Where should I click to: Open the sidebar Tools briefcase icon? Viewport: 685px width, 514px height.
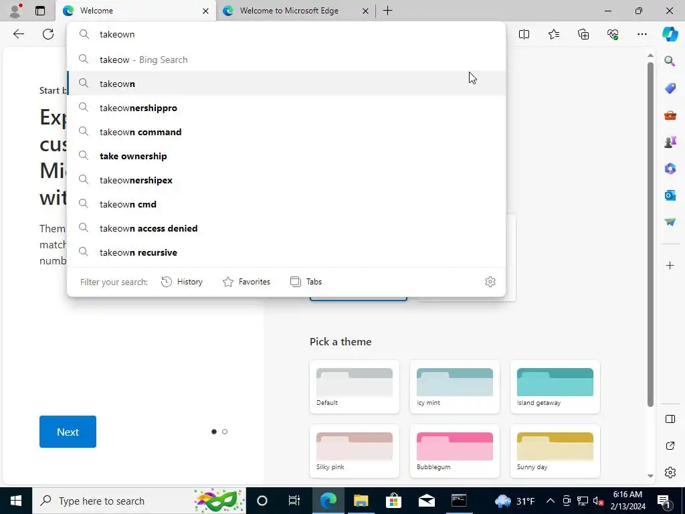tap(670, 115)
